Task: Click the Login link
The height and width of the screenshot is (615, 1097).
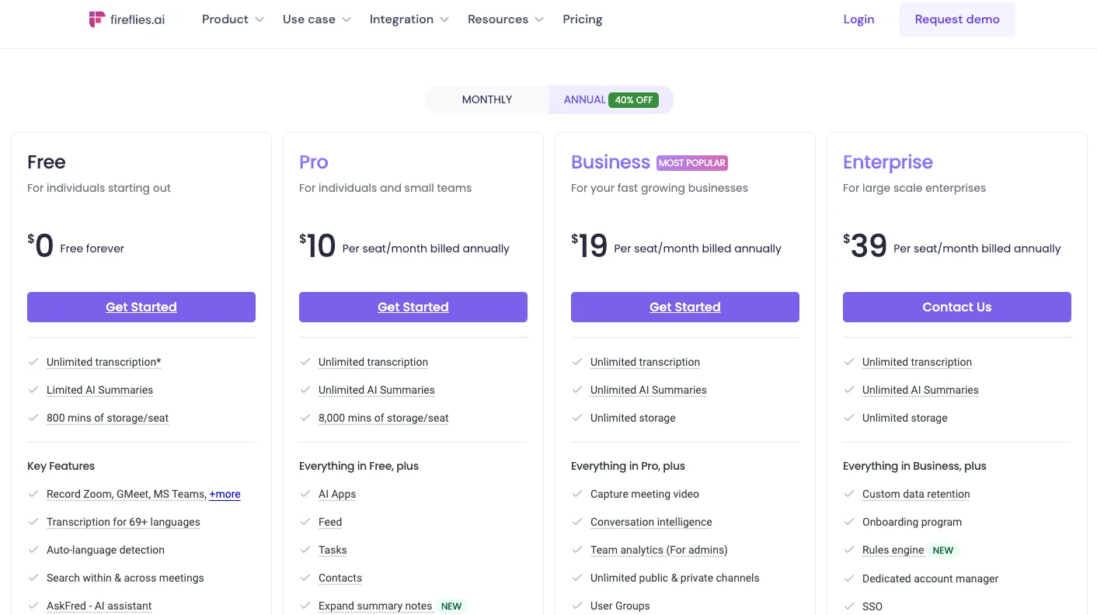Action: point(858,19)
